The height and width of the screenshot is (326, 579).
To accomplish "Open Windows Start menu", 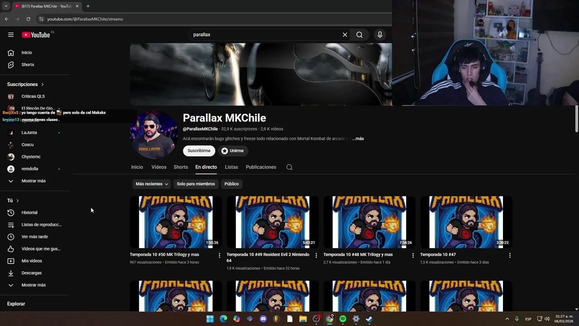I will 210,319.
